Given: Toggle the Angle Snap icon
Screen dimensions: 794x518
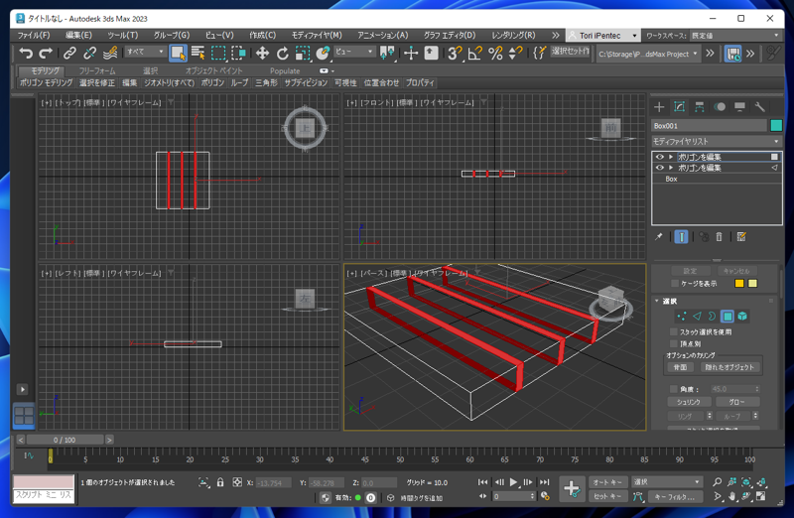Looking at the screenshot, I should [x=475, y=53].
